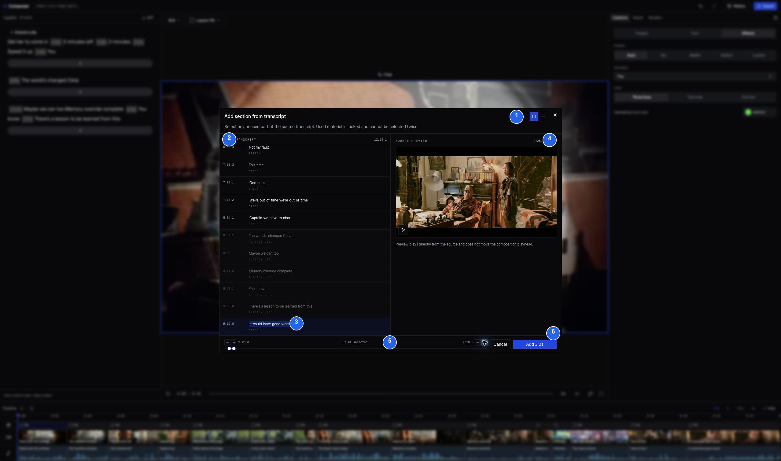This screenshot has width=781, height=461.
Task: Switch to side-by-side columns layout
Action: (534, 116)
